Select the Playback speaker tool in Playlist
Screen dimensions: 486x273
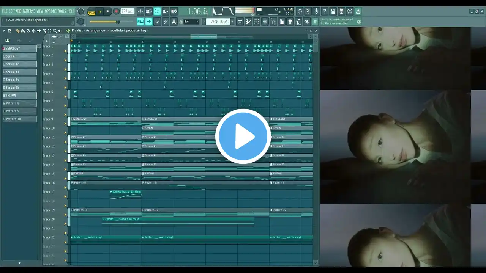(x=60, y=31)
